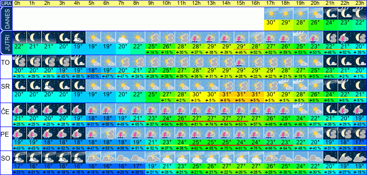Click the 75 % precipitation value in PE row at 14h
This screenshot has width=367, height=175.
click(227, 148)
